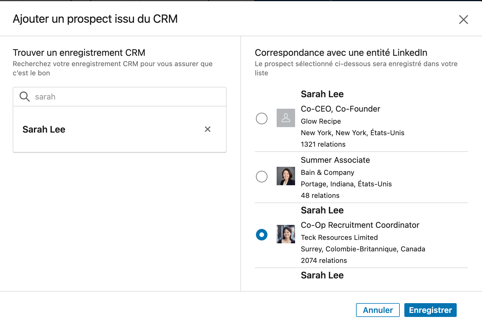482x325 pixels.
Task: Remove the selected Sarah Lee CRM record
Action: click(208, 129)
